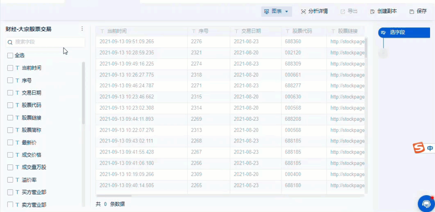This screenshot has width=435, height=212.
Task: Click the stock code cell 000661
Action: pos(304,75)
